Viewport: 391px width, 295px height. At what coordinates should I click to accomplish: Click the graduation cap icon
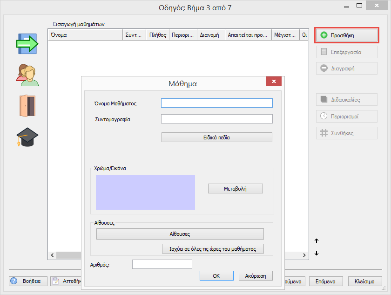tap(27, 137)
